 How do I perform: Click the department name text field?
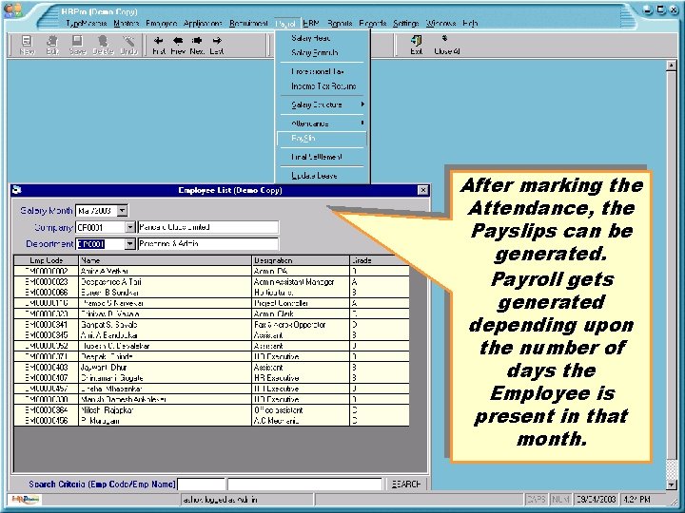coord(208,244)
